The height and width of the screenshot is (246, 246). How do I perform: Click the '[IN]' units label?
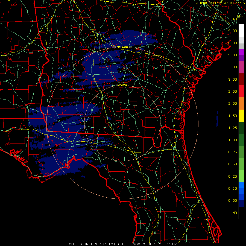coord(233,19)
